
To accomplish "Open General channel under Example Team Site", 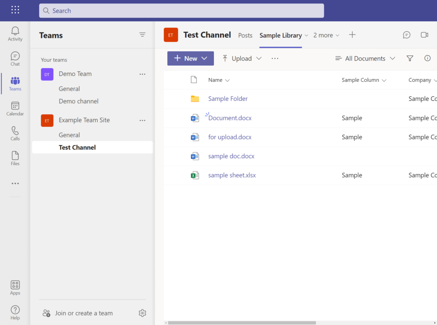I will tap(70, 135).
